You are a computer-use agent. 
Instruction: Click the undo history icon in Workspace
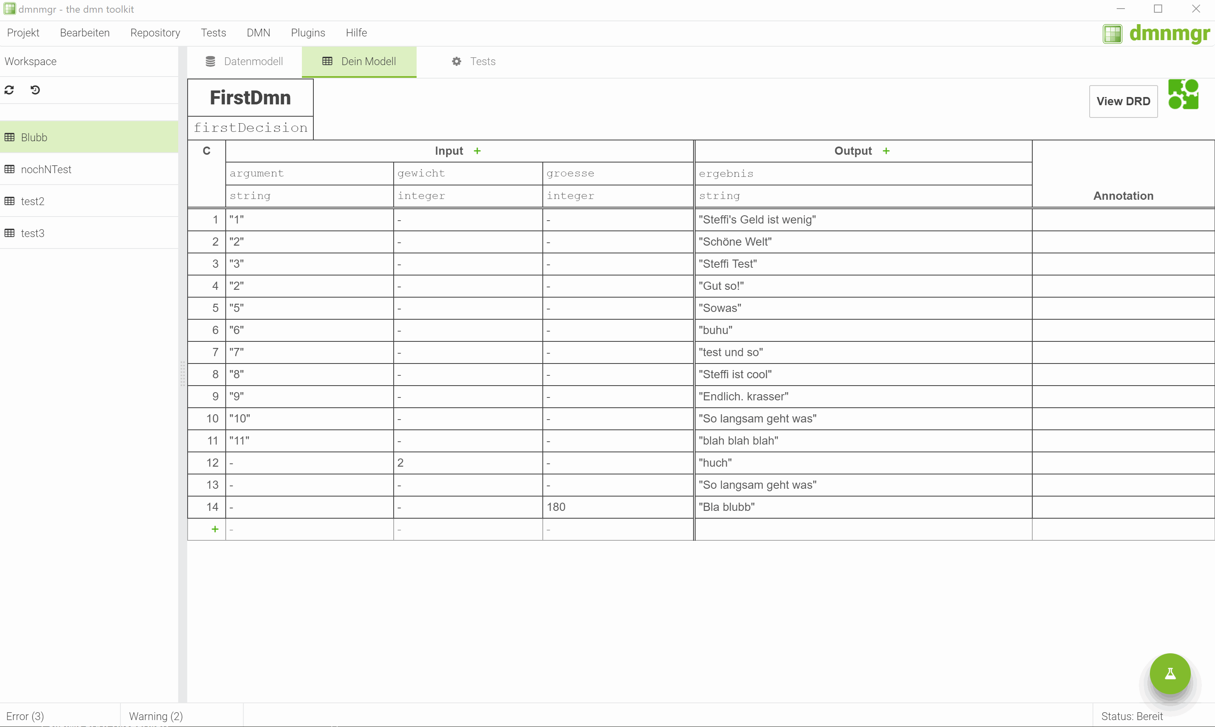click(35, 90)
